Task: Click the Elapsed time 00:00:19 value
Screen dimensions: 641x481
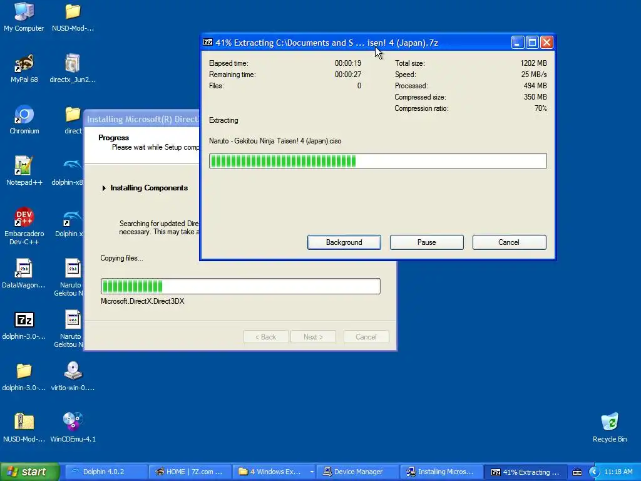Action: tap(348, 63)
